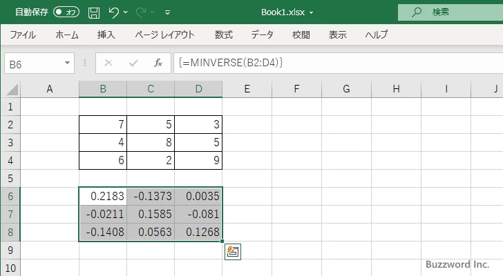Select column A header
Image resolution: width=503 pixels, height=276 pixels.
click(50, 89)
